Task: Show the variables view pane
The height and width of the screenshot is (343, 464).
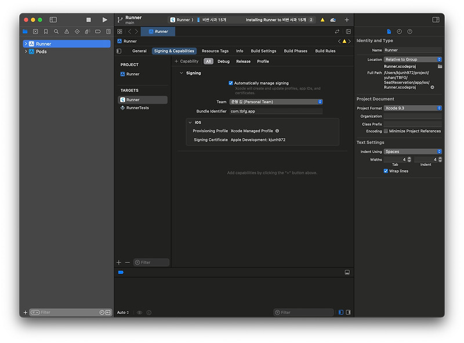Action: pos(341,312)
